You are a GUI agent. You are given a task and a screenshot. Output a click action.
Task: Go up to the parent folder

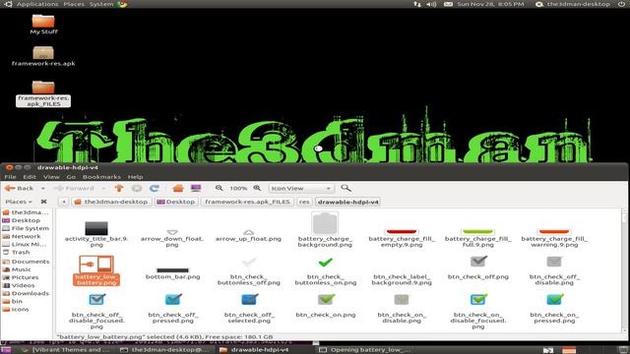[x=119, y=188]
